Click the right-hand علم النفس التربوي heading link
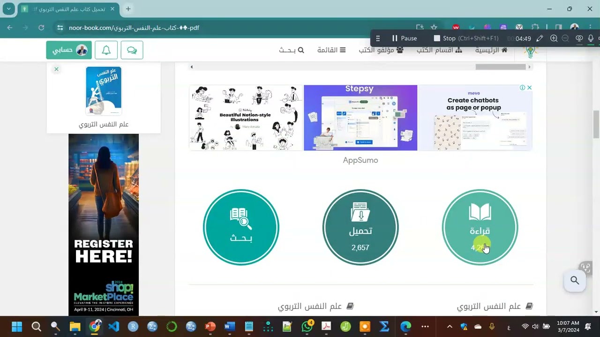The width and height of the screenshot is (600, 337). pos(495,307)
